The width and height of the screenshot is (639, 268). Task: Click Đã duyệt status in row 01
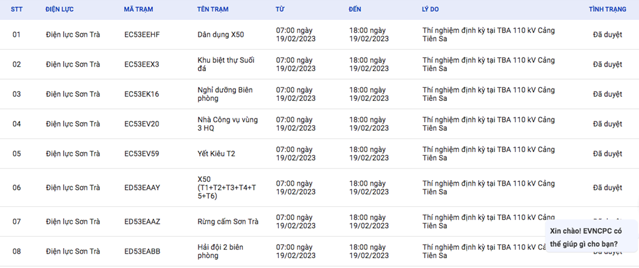[608, 35]
